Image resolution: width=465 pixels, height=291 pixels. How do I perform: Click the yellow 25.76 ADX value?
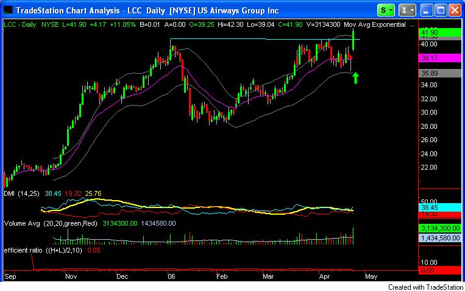93,193
